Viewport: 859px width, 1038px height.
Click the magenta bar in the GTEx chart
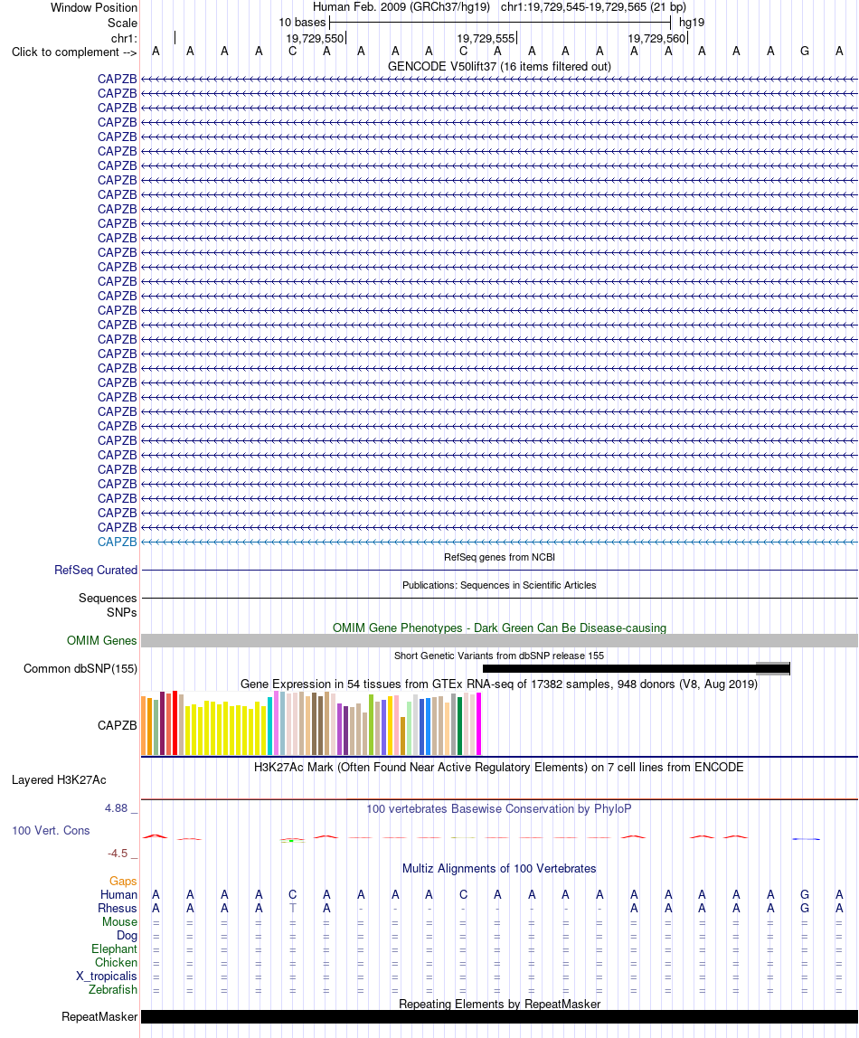click(479, 723)
